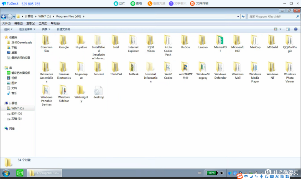The image size is (301, 179).
Task: Open the 文件(F) menu
Action: 6,23
